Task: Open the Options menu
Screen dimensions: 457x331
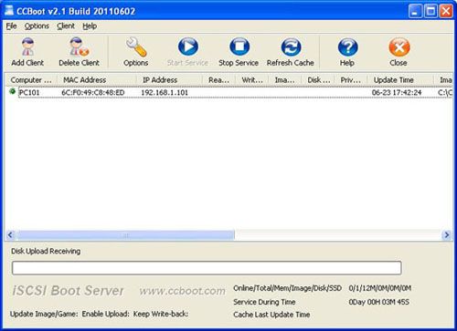Action: click(x=37, y=26)
